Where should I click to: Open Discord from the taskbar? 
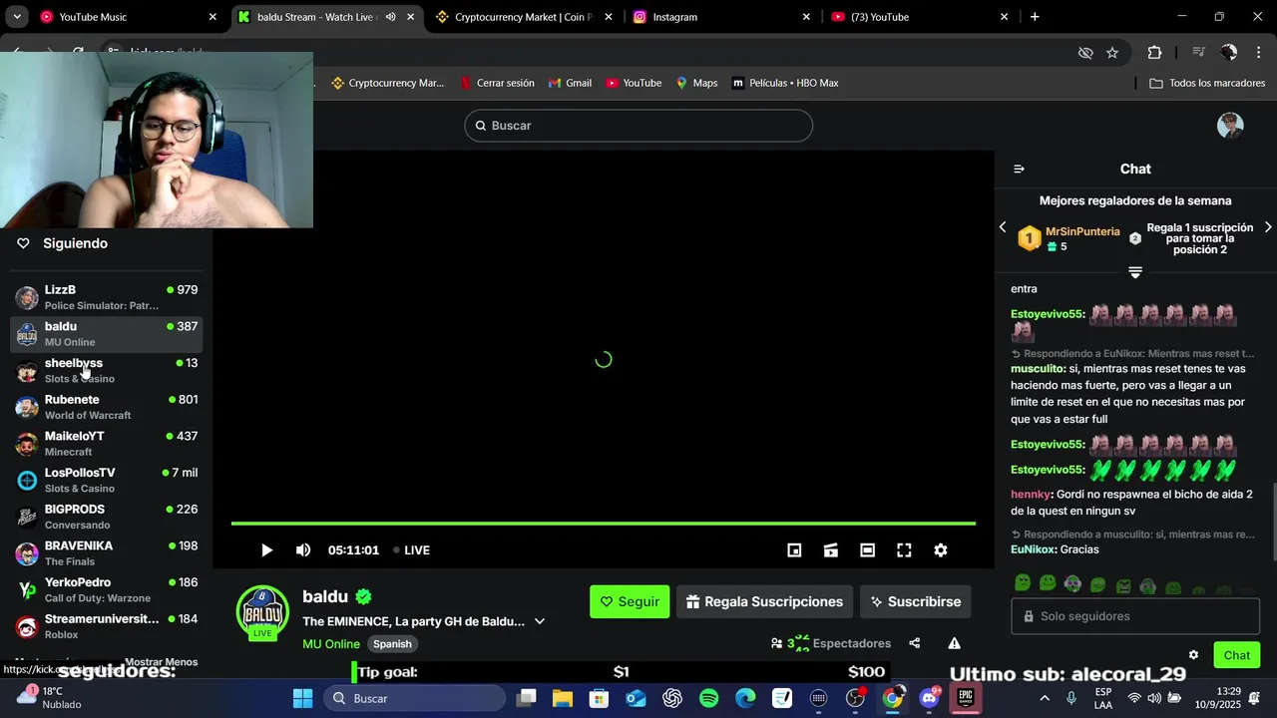click(929, 698)
